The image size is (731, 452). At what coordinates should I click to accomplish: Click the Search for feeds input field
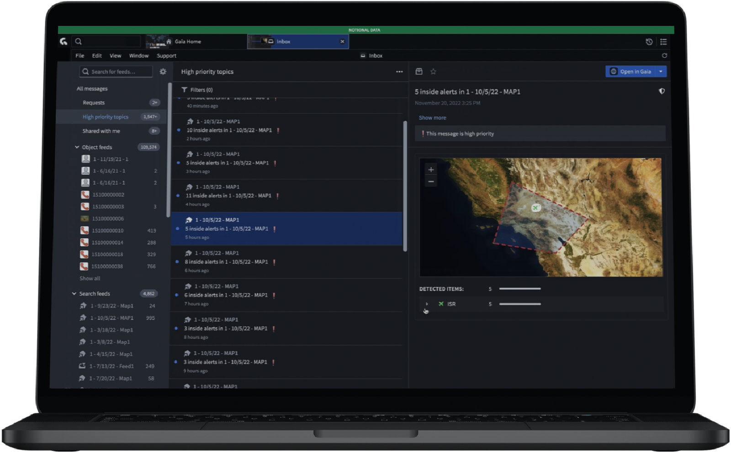(x=117, y=72)
